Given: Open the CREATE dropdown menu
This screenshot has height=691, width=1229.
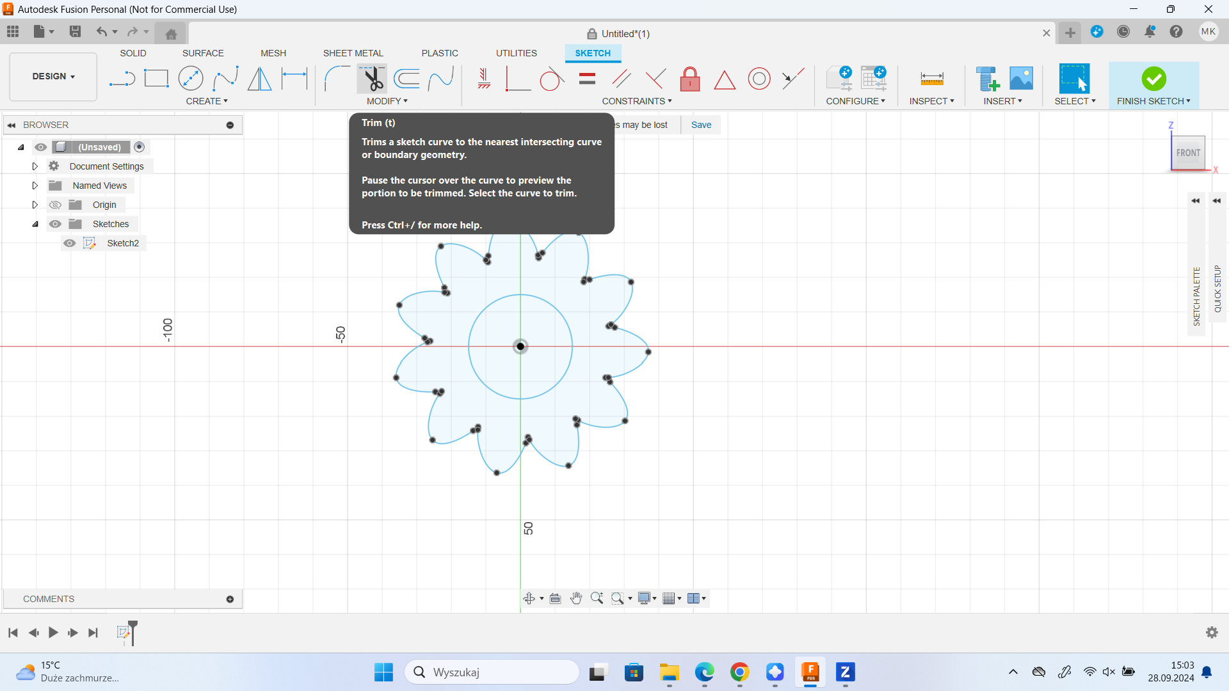Looking at the screenshot, I should pos(207,101).
